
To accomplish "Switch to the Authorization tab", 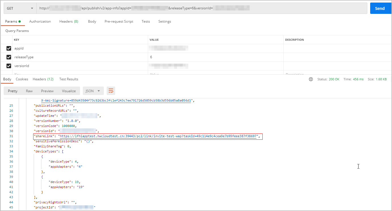I will [40, 21].
